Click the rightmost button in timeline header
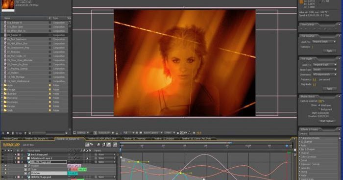Screen dimensions: 343x180 tap(115, 145)
